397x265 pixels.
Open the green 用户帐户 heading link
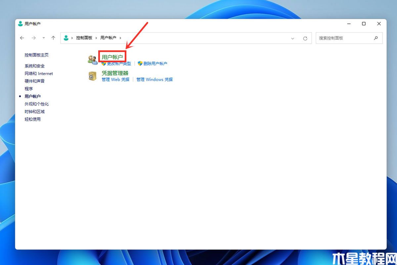(112, 57)
